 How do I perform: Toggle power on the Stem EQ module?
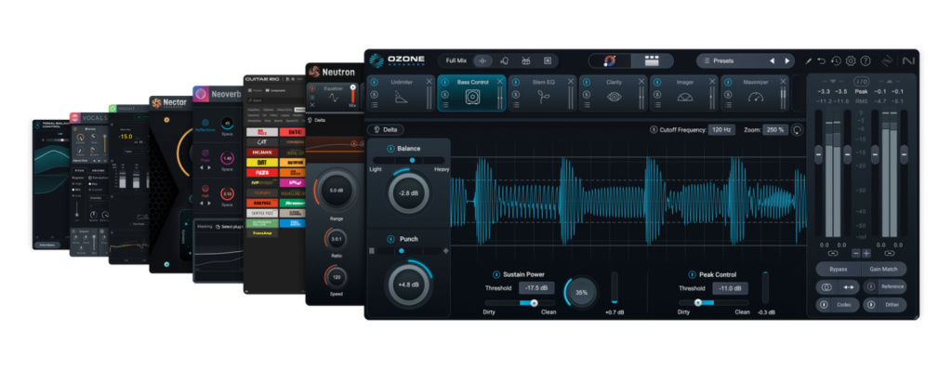tap(515, 82)
